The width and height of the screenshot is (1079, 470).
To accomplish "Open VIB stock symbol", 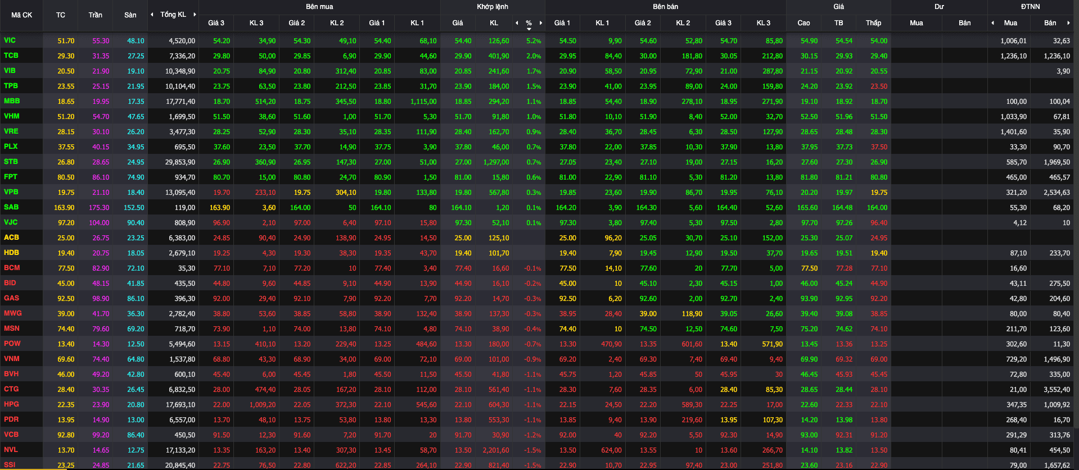I will (x=10, y=71).
